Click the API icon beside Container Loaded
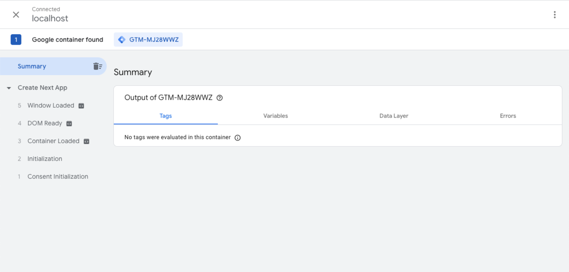Viewport: 569px width, 272px height. click(86, 141)
